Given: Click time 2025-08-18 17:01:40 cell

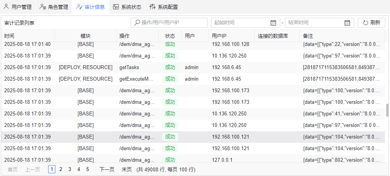Looking at the screenshot, I should pyautogui.click(x=27, y=44).
